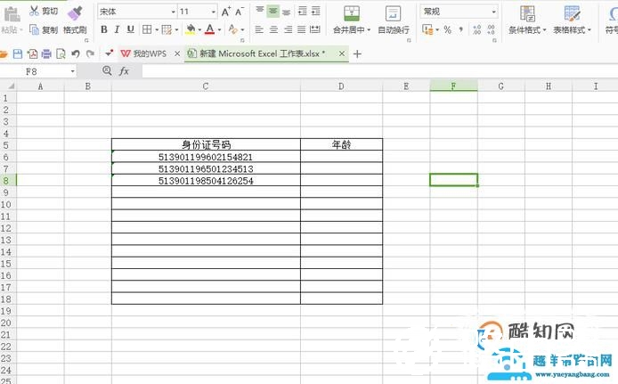Select the Format Painter (格式刷) brush

pyautogui.click(x=75, y=13)
